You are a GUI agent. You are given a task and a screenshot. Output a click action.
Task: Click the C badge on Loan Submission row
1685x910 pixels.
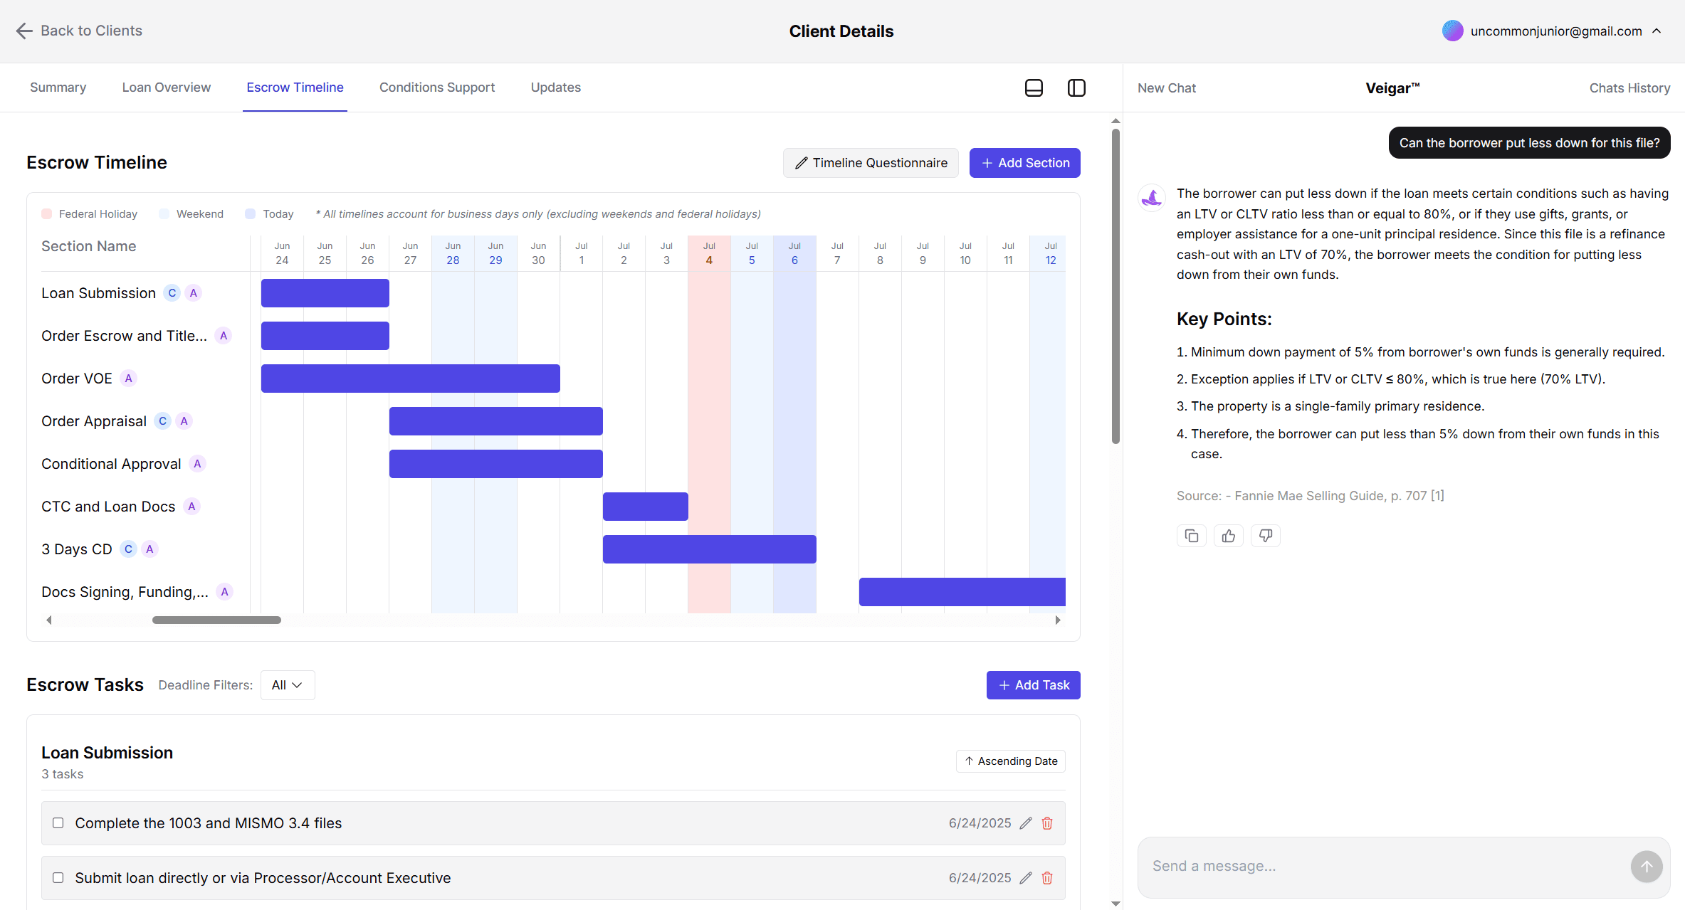(x=172, y=293)
